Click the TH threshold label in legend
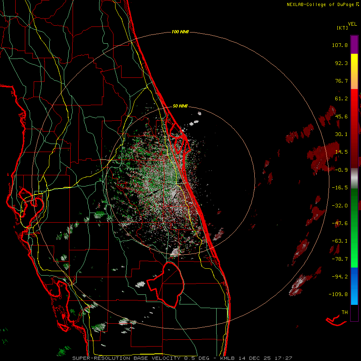Image resolution: width=361 pixels, height=361 pixels. coord(345,312)
